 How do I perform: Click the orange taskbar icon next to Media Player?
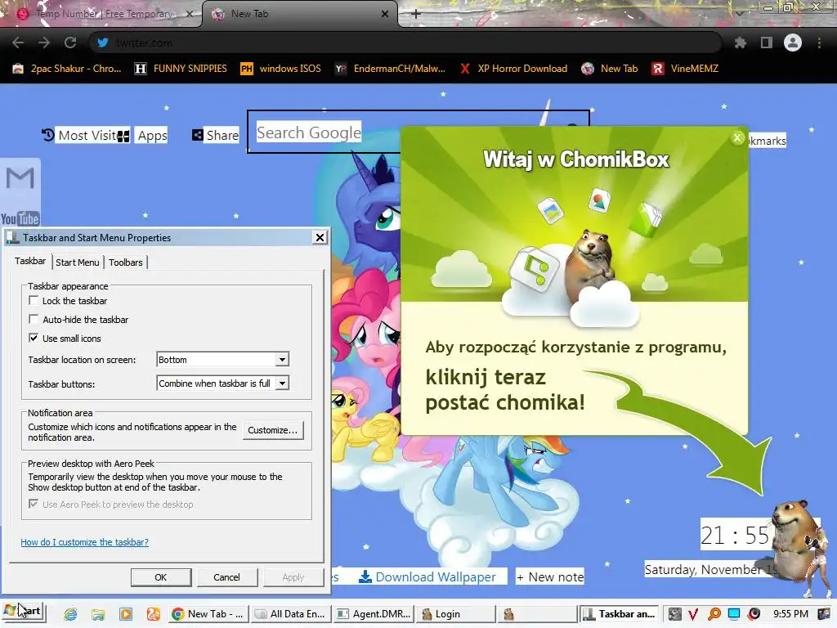click(154, 614)
